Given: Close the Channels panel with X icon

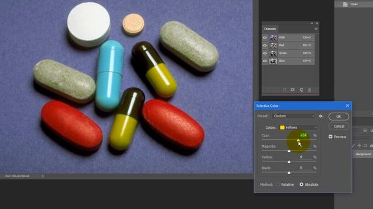Looking at the screenshot, I should (x=317, y=23).
